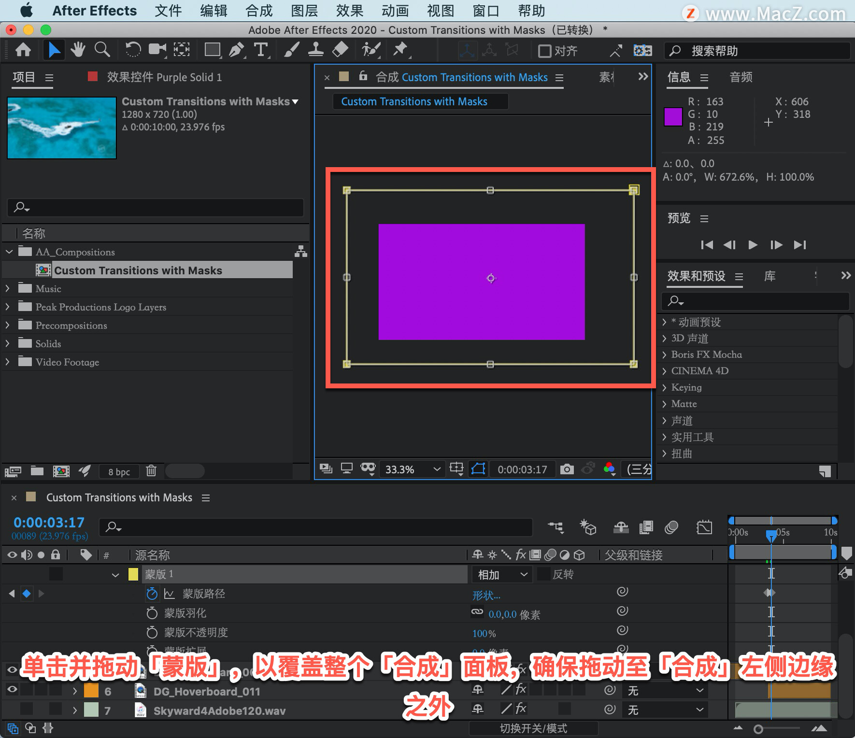Open the 文件 menu
The height and width of the screenshot is (738, 855).
pyautogui.click(x=168, y=11)
